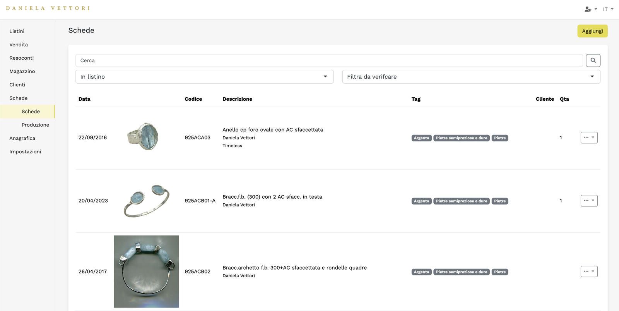
Task: Click in the Cerca search field
Action: [x=329, y=60]
